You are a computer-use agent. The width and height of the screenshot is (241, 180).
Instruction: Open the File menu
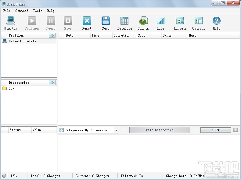click(7, 11)
